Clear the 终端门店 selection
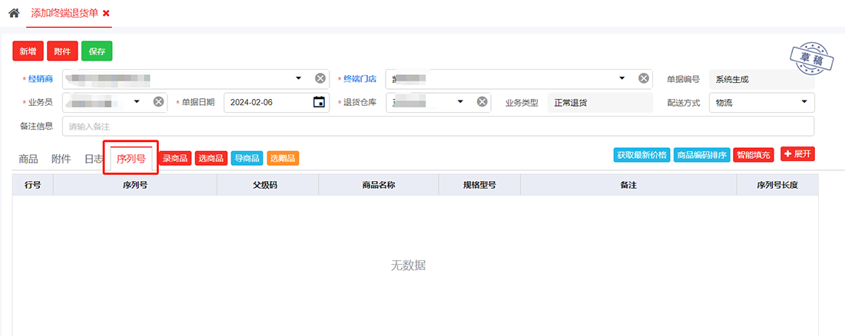This screenshot has height=336, width=845. [x=644, y=78]
